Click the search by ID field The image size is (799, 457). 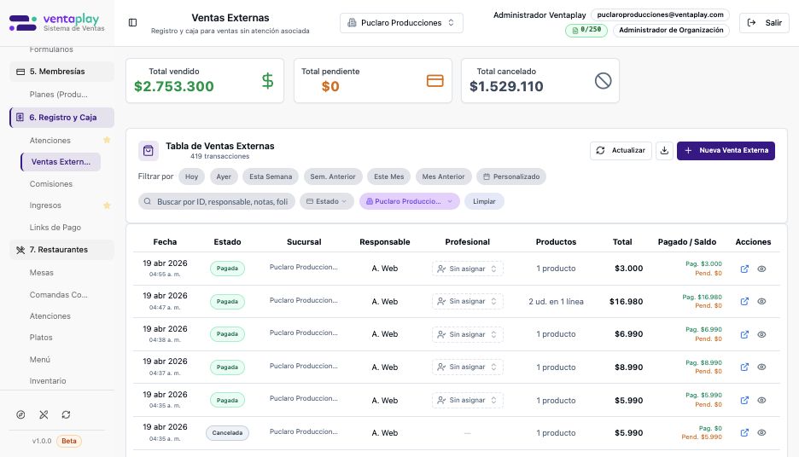(217, 201)
